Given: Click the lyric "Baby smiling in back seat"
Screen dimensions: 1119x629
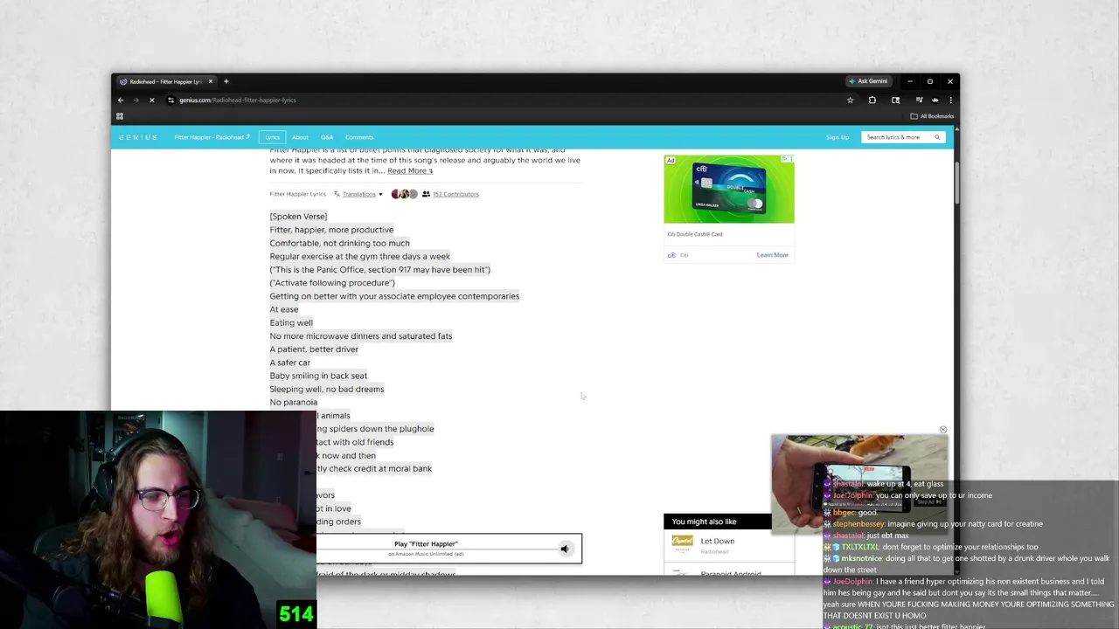Looking at the screenshot, I should 318,376.
